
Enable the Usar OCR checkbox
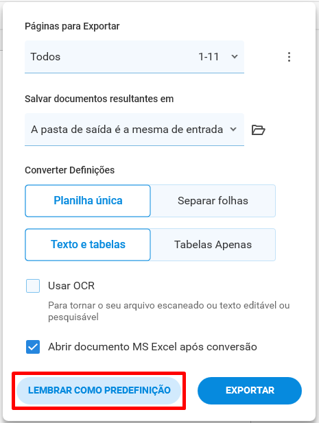click(x=33, y=286)
